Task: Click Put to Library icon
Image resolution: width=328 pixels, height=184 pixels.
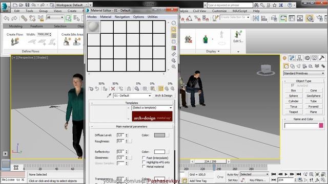Action: tap(137, 88)
